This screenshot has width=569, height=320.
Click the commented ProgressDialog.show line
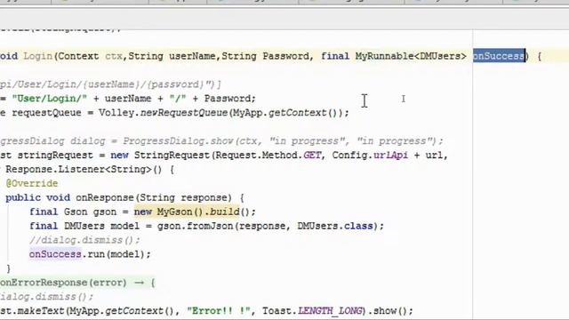pyautogui.click(x=221, y=141)
